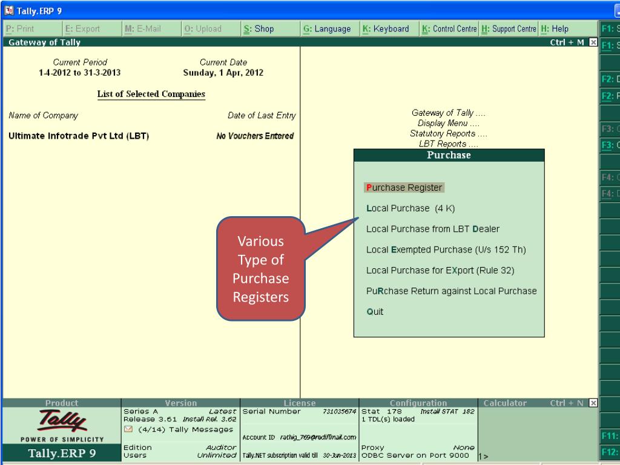Screen dimensions: 620x465
Task: Click the LBT Reports breadcrumb
Action: click(x=448, y=144)
